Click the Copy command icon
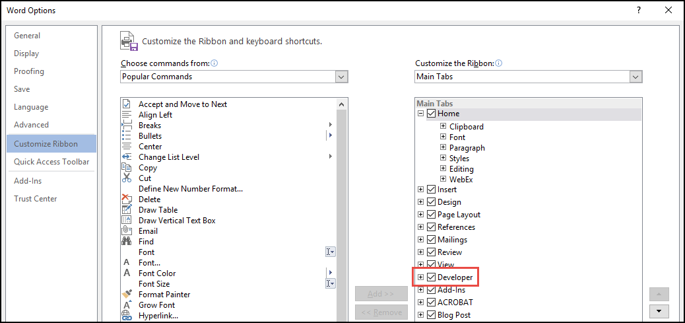685x323 pixels. [x=127, y=168]
